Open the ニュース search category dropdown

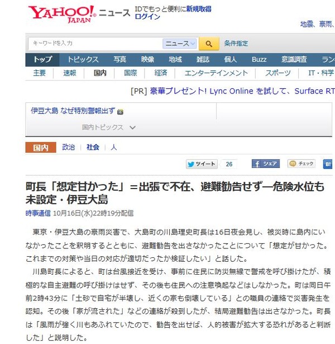[x=179, y=44]
